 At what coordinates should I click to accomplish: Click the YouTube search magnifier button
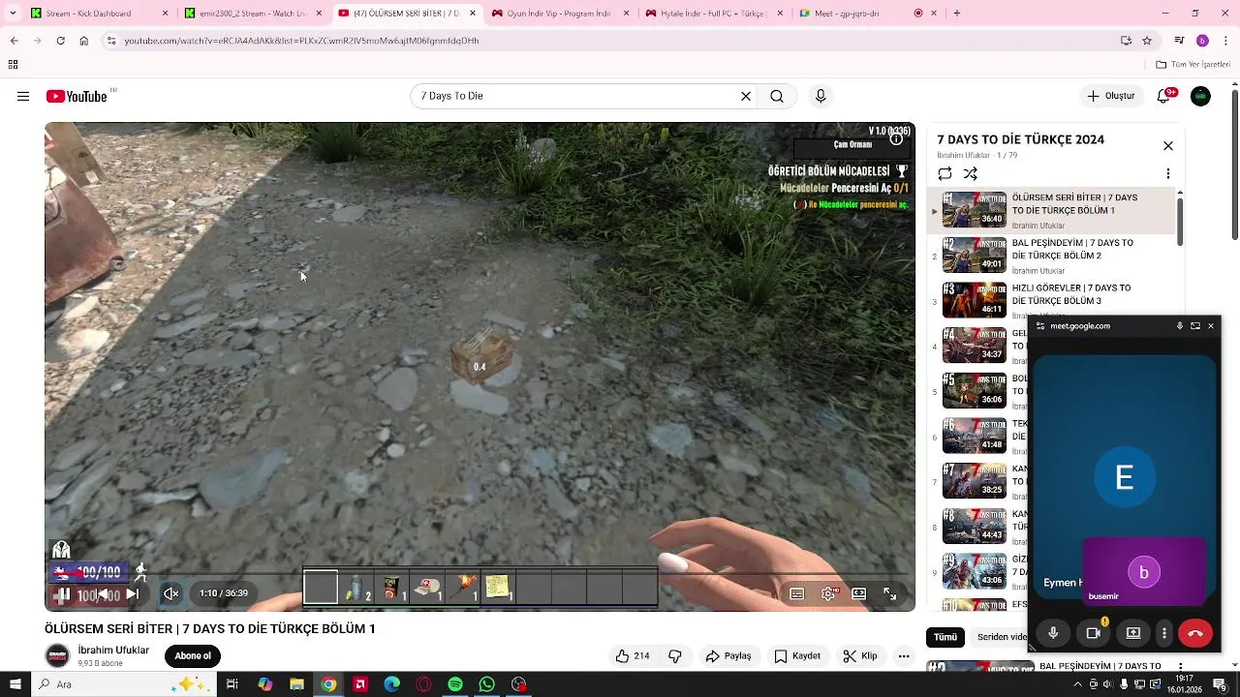777,96
